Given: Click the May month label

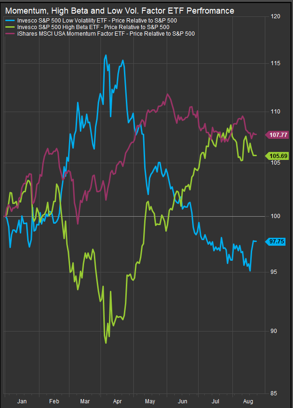Looking at the screenshot, I should 150,402.
